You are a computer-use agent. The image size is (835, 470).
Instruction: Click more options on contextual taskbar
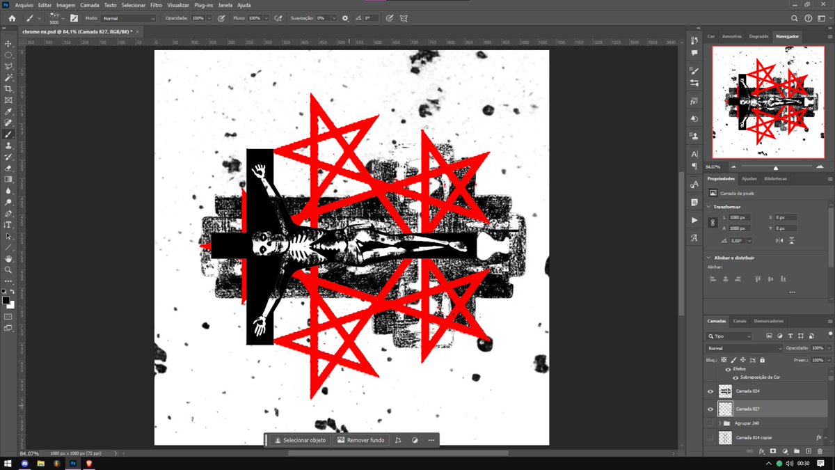click(431, 440)
